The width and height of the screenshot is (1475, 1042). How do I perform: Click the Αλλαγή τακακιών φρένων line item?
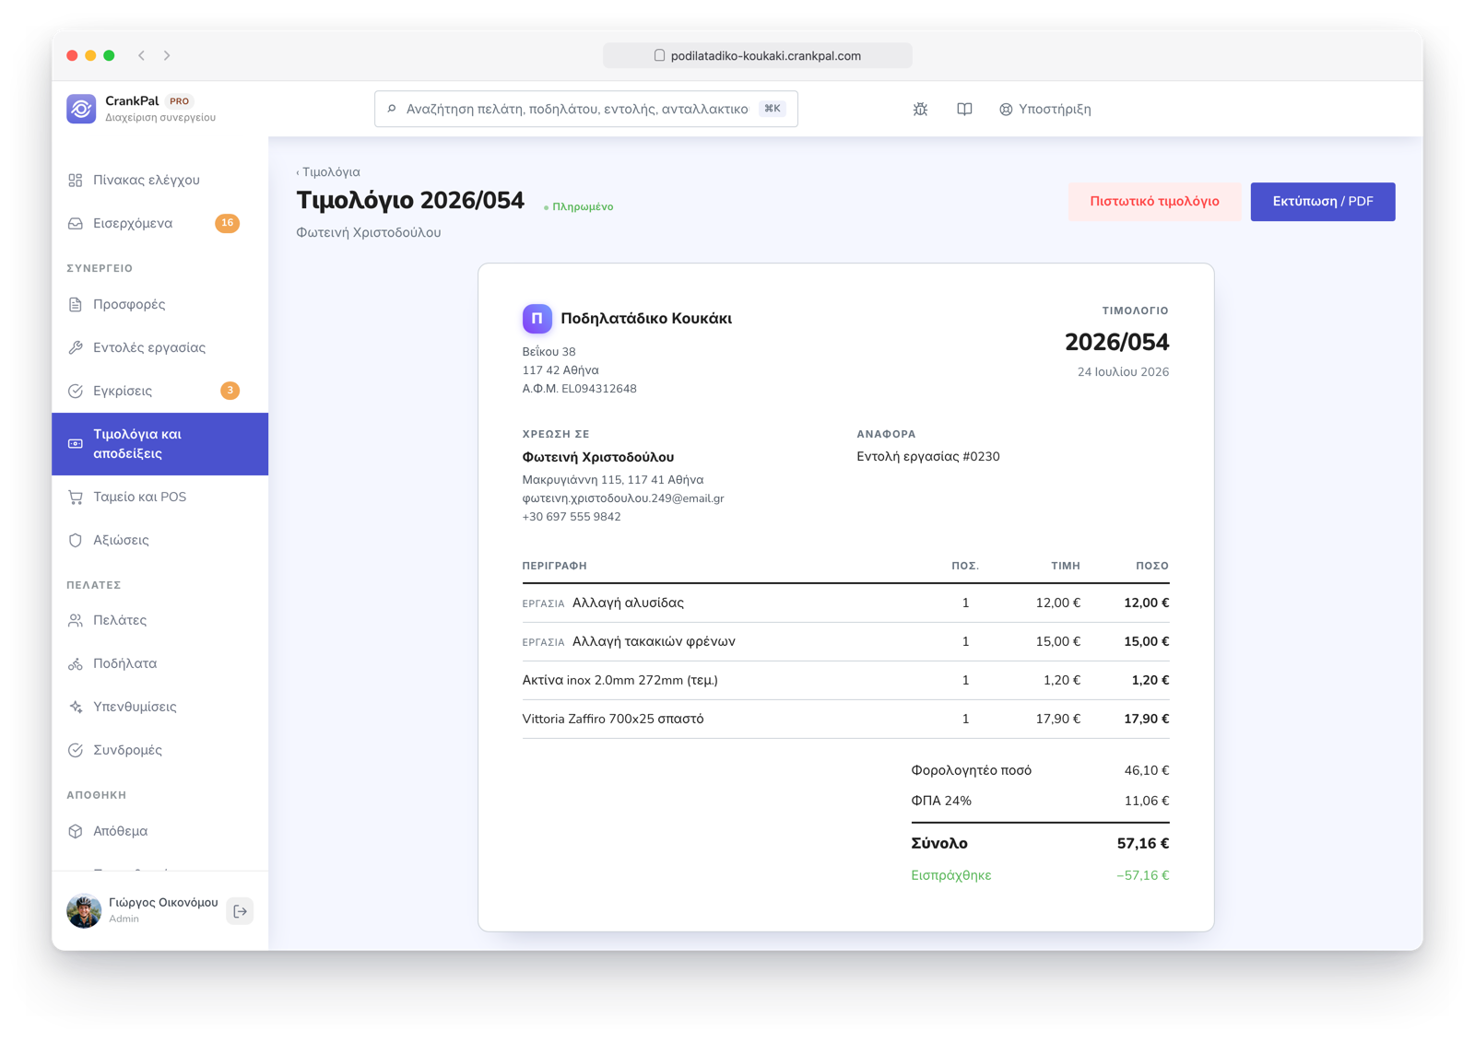[x=845, y=642]
